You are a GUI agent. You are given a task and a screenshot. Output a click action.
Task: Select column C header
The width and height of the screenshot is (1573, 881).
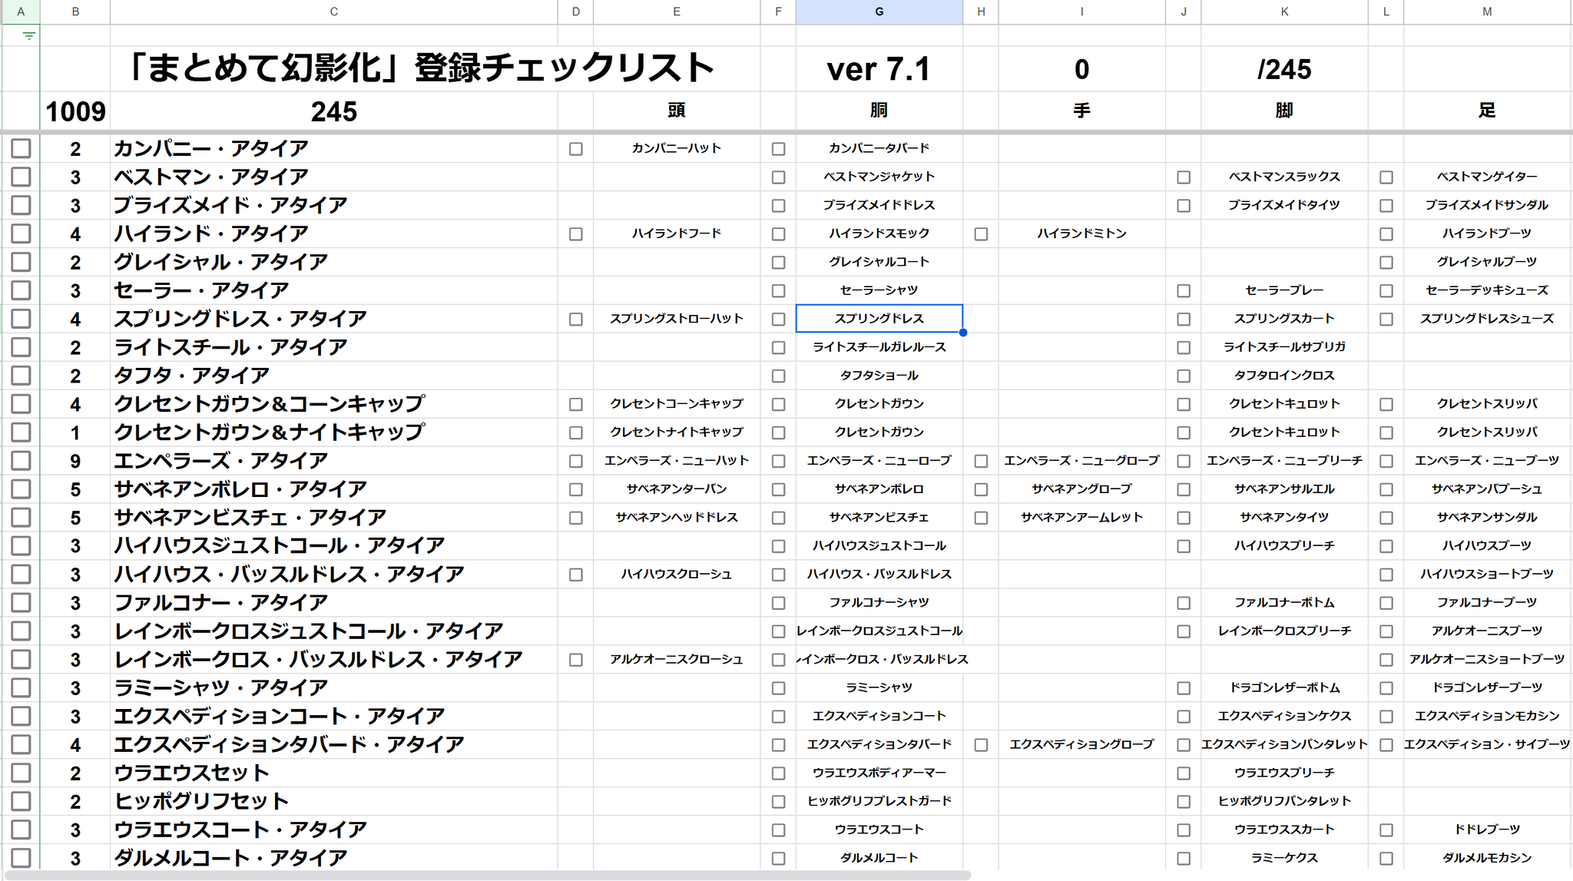(x=333, y=12)
